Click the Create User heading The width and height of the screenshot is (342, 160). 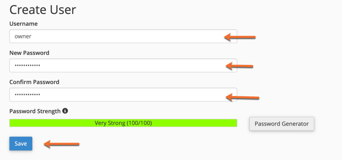click(x=43, y=10)
